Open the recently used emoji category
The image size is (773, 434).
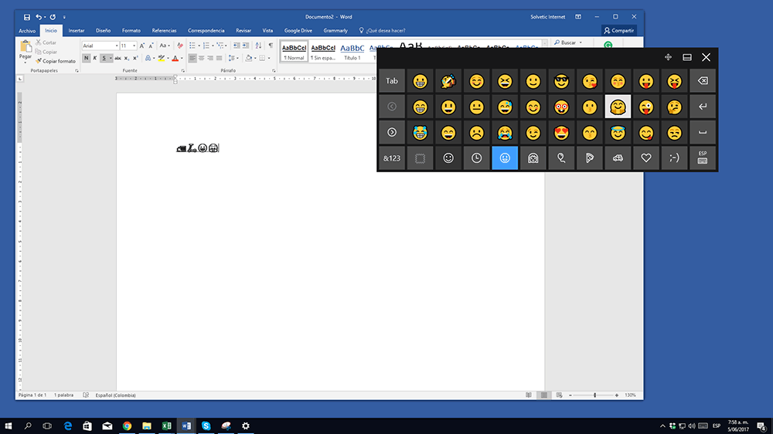click(476, 158)
